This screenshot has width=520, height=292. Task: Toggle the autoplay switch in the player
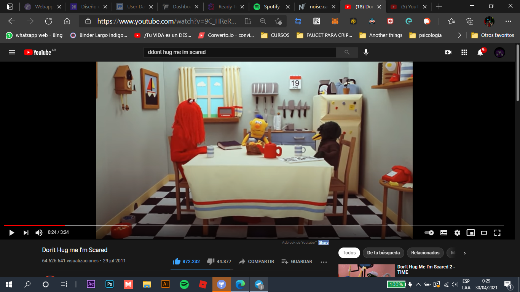point(429,233)
